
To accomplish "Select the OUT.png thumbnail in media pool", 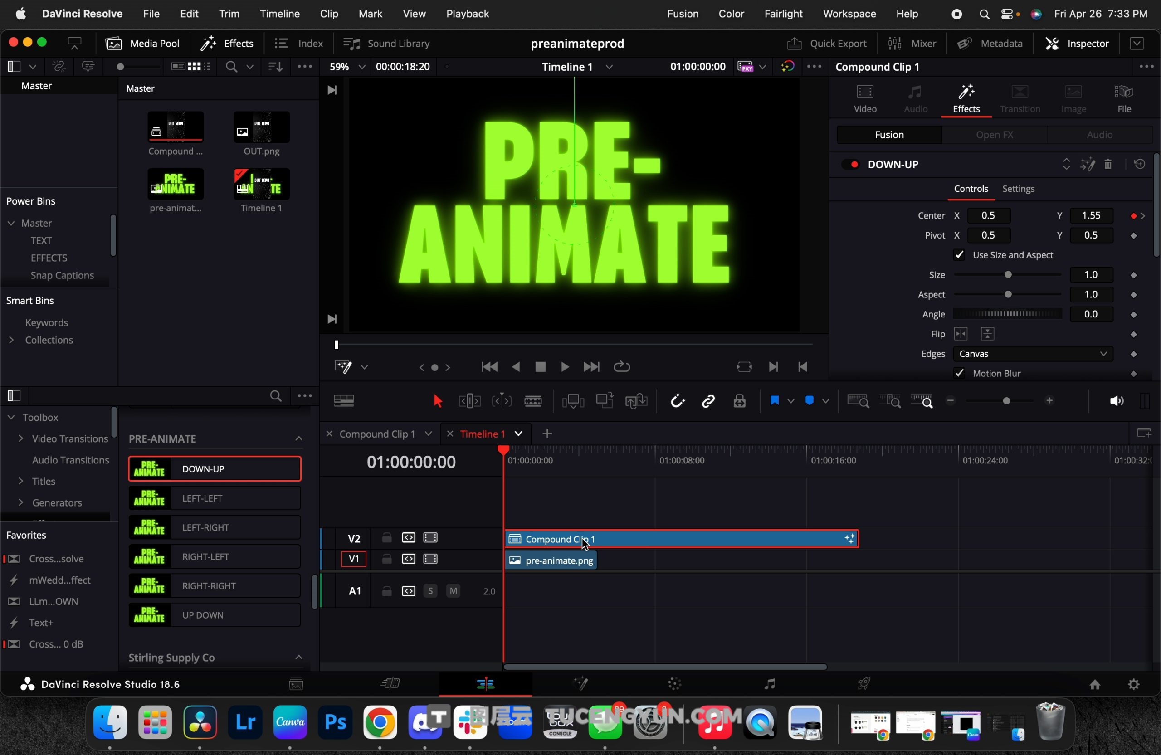I will (262, 128).
